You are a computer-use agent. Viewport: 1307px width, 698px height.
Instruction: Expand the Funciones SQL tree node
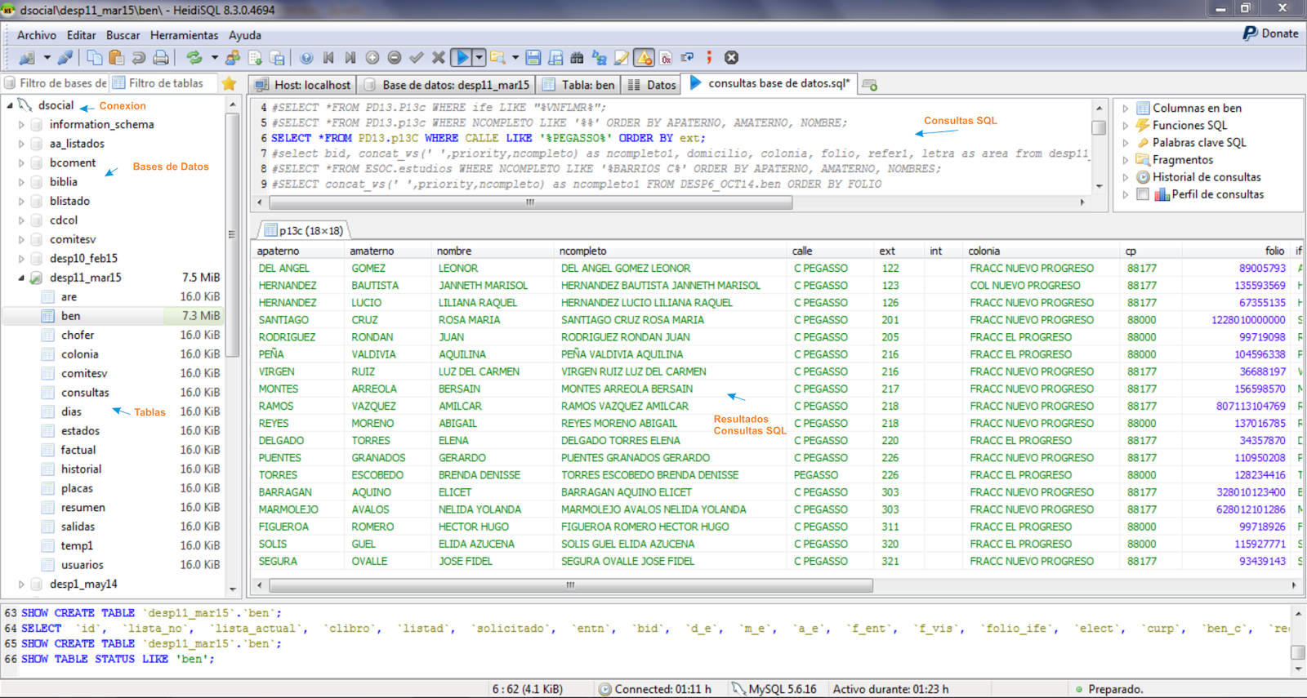pyautogui.click(x=1126, y=126)
